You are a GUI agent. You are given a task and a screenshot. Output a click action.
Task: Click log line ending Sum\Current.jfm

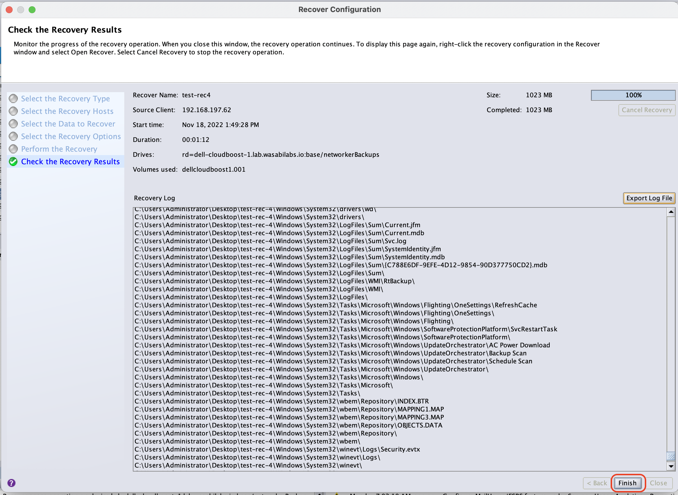click(x=277, y=225)
